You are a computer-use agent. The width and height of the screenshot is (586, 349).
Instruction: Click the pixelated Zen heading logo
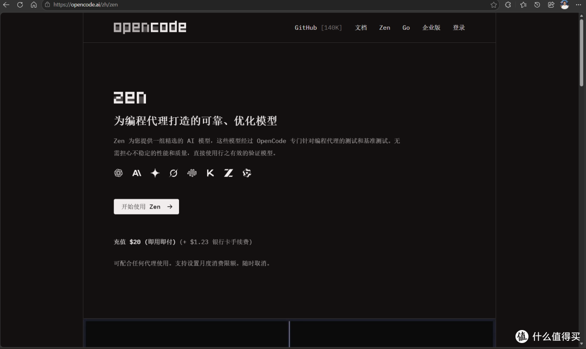tap(130, 98)
